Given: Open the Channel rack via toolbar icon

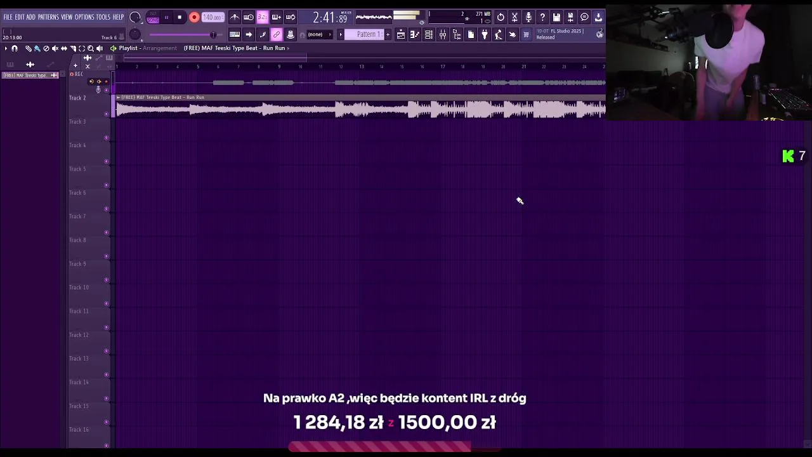Looking at the screenshot, I should [429, 35].
